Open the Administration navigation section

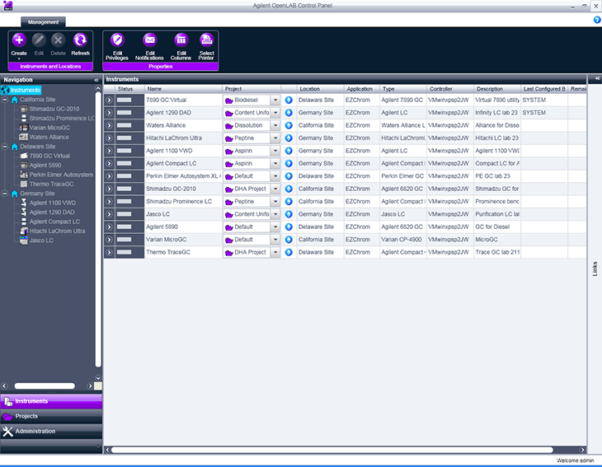point(51,431)
